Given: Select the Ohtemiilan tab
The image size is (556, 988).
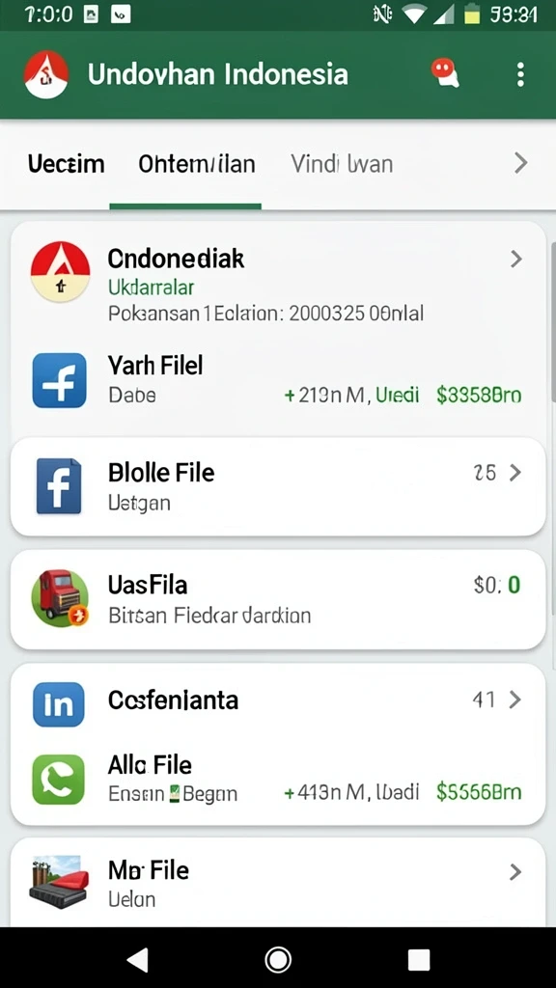Looking at the screenshot, I should click(197, 164).
